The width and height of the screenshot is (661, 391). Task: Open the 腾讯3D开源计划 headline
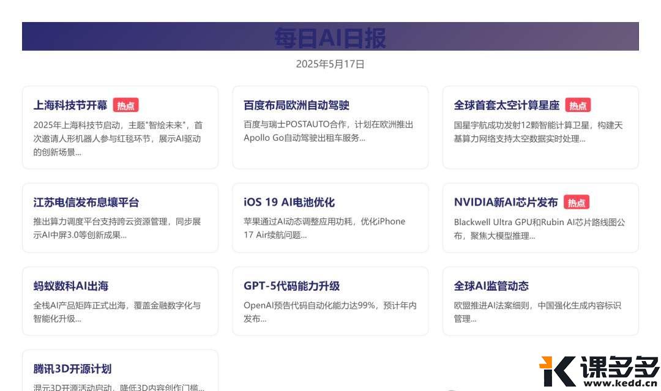pos(72,369)
